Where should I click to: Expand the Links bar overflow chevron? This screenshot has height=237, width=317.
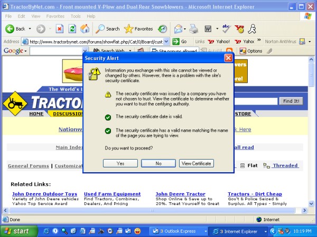coord(259,40)
